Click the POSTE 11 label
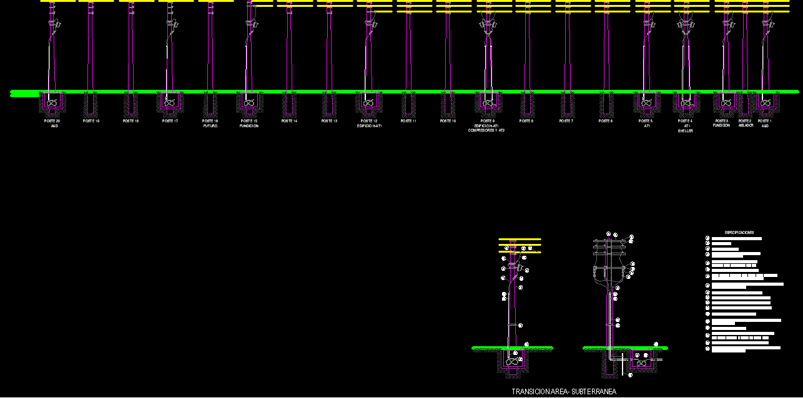 (x=408, y=121)
